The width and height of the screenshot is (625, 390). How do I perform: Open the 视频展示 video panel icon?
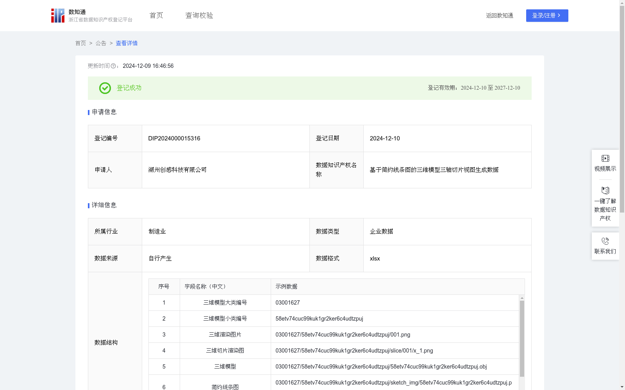coord(605,158)
